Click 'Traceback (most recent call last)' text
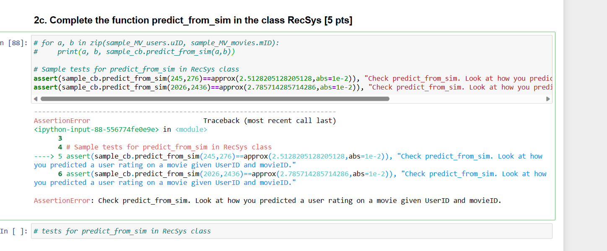 [270, 121]
